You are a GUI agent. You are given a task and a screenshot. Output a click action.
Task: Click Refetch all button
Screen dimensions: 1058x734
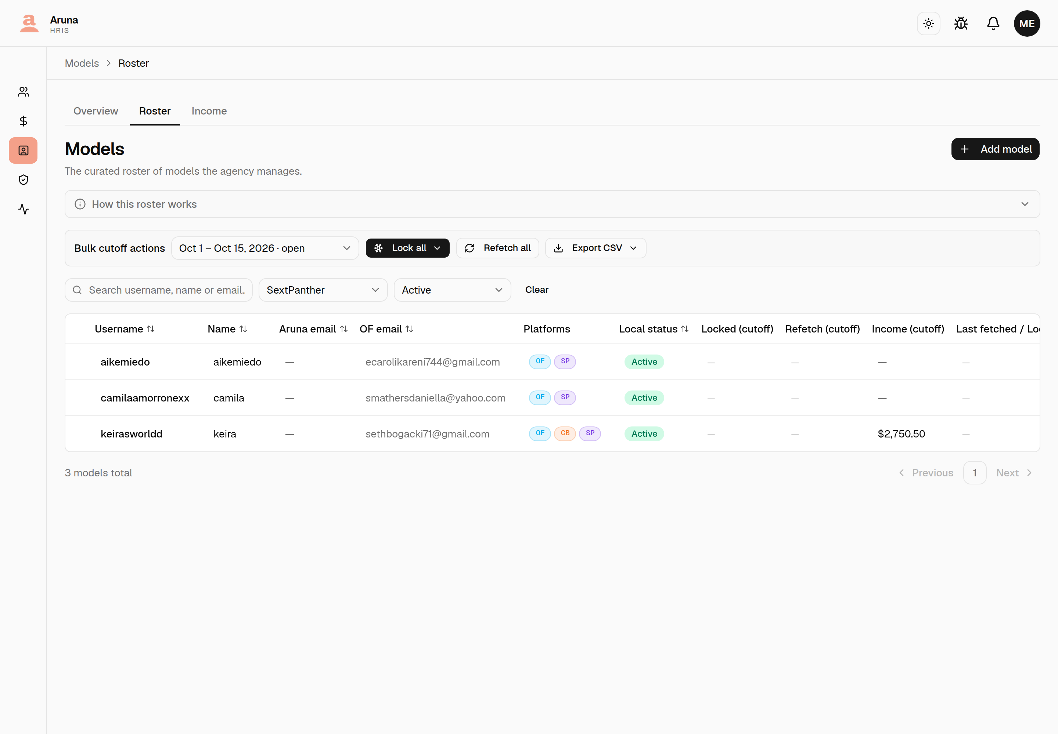pyautogui.click(x=497, y=248)
